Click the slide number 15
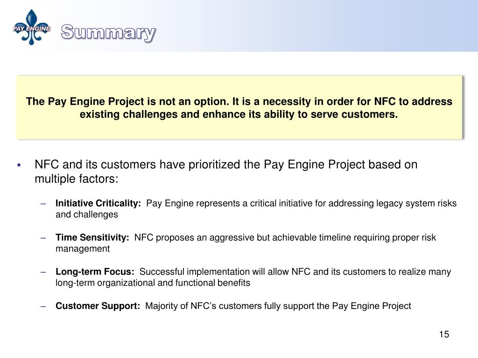Screen dimensions: 478x358 [x=443, y=334]
